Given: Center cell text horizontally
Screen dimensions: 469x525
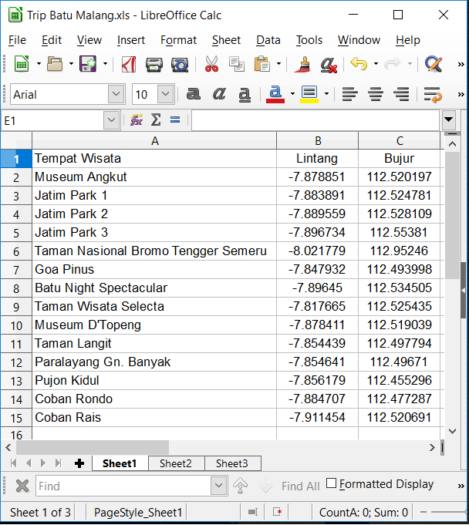Looking at the screenshot, I should 376,94.
